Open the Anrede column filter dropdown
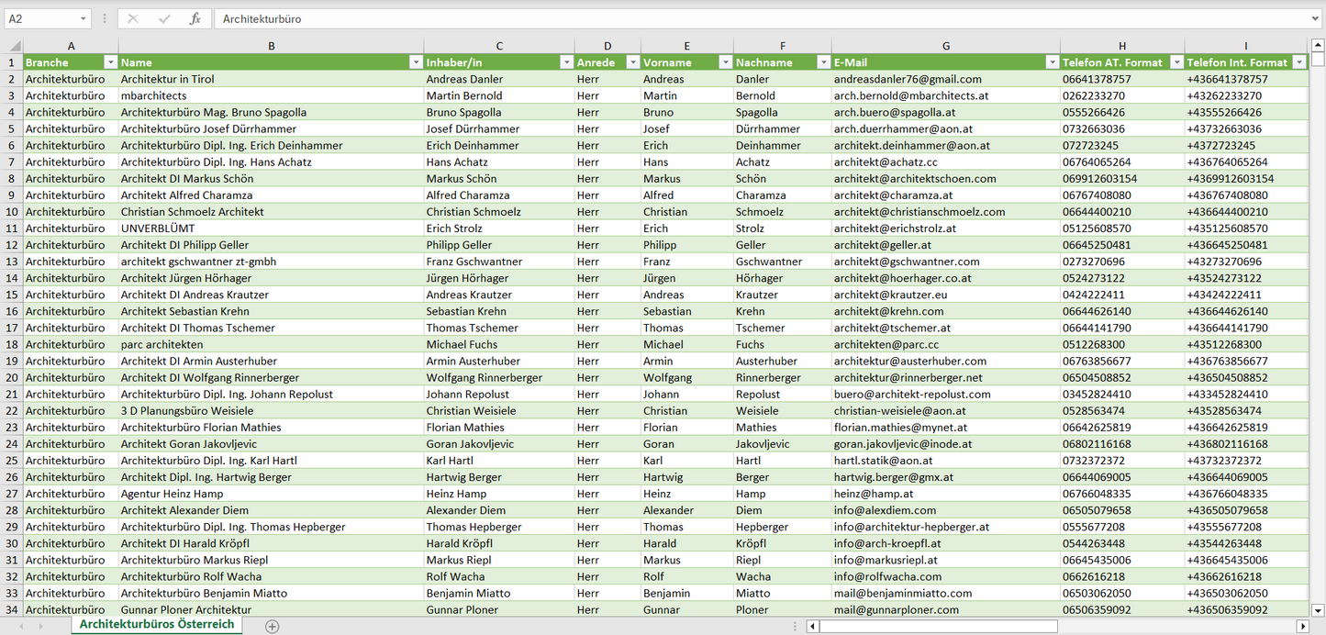The width and height of the screenshot is (1326, 635). pyautogui.click(x=632, y=62)
